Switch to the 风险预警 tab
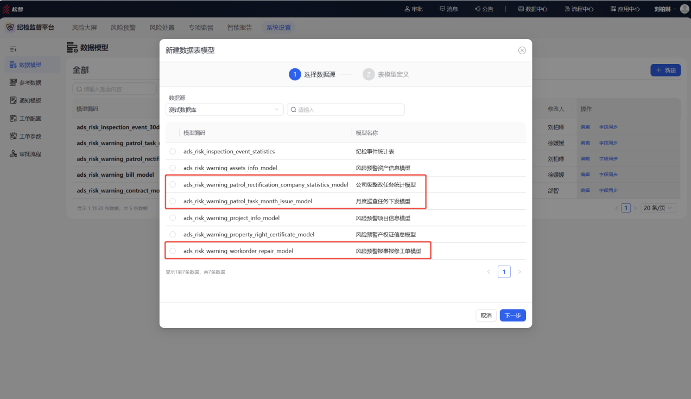Viewport: 691px width, 399px height. 123,28
